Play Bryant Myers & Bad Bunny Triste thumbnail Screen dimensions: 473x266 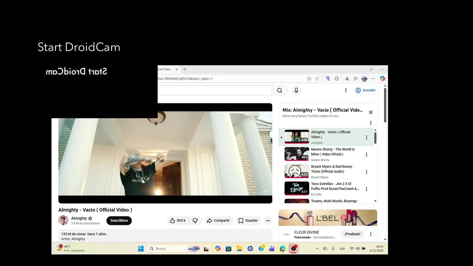(x=297, y=171)
